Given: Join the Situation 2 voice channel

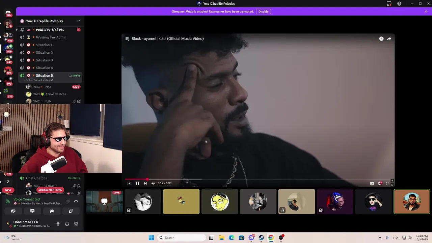Looking at the screenshot, I should 50,53.
